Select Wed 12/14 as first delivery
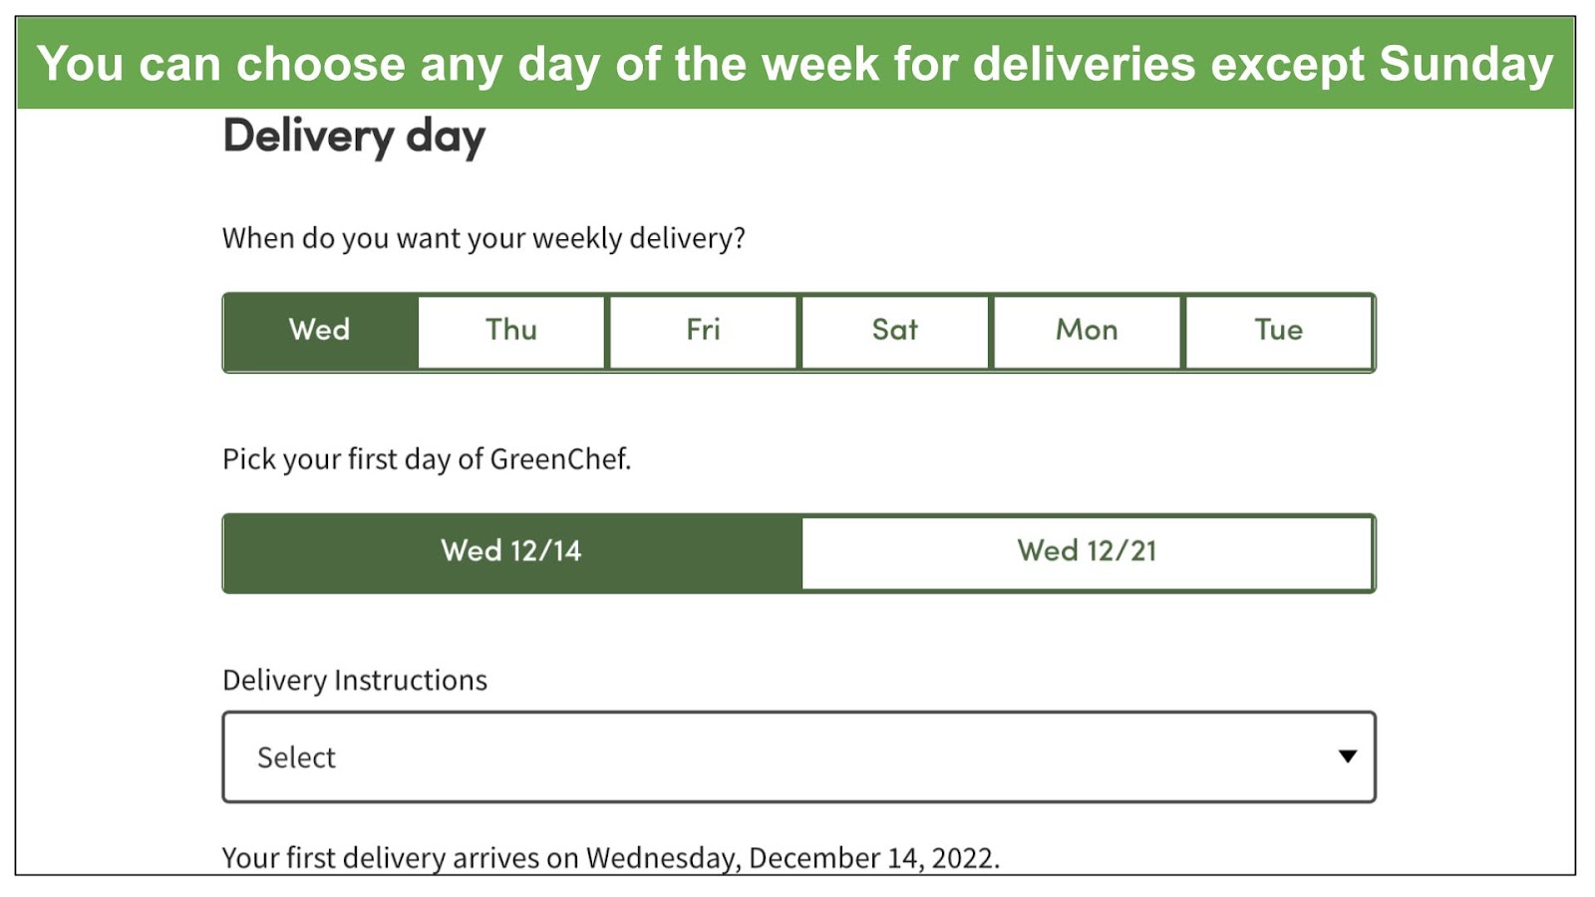The width and height of the screenshot is (1595, 897). click(512, 553)
